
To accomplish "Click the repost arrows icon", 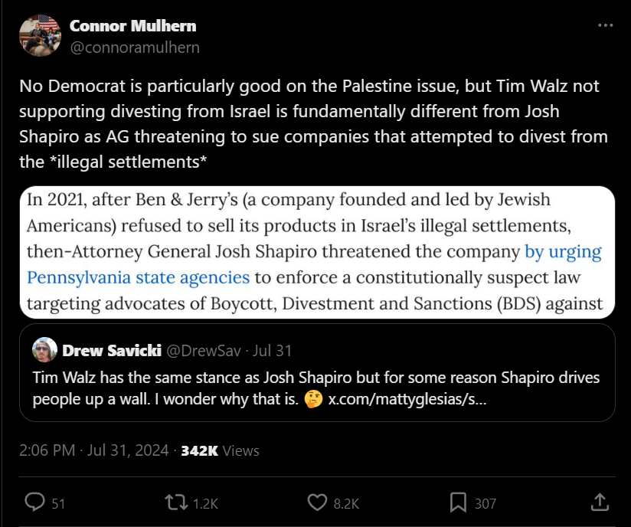I will (176, 502).
